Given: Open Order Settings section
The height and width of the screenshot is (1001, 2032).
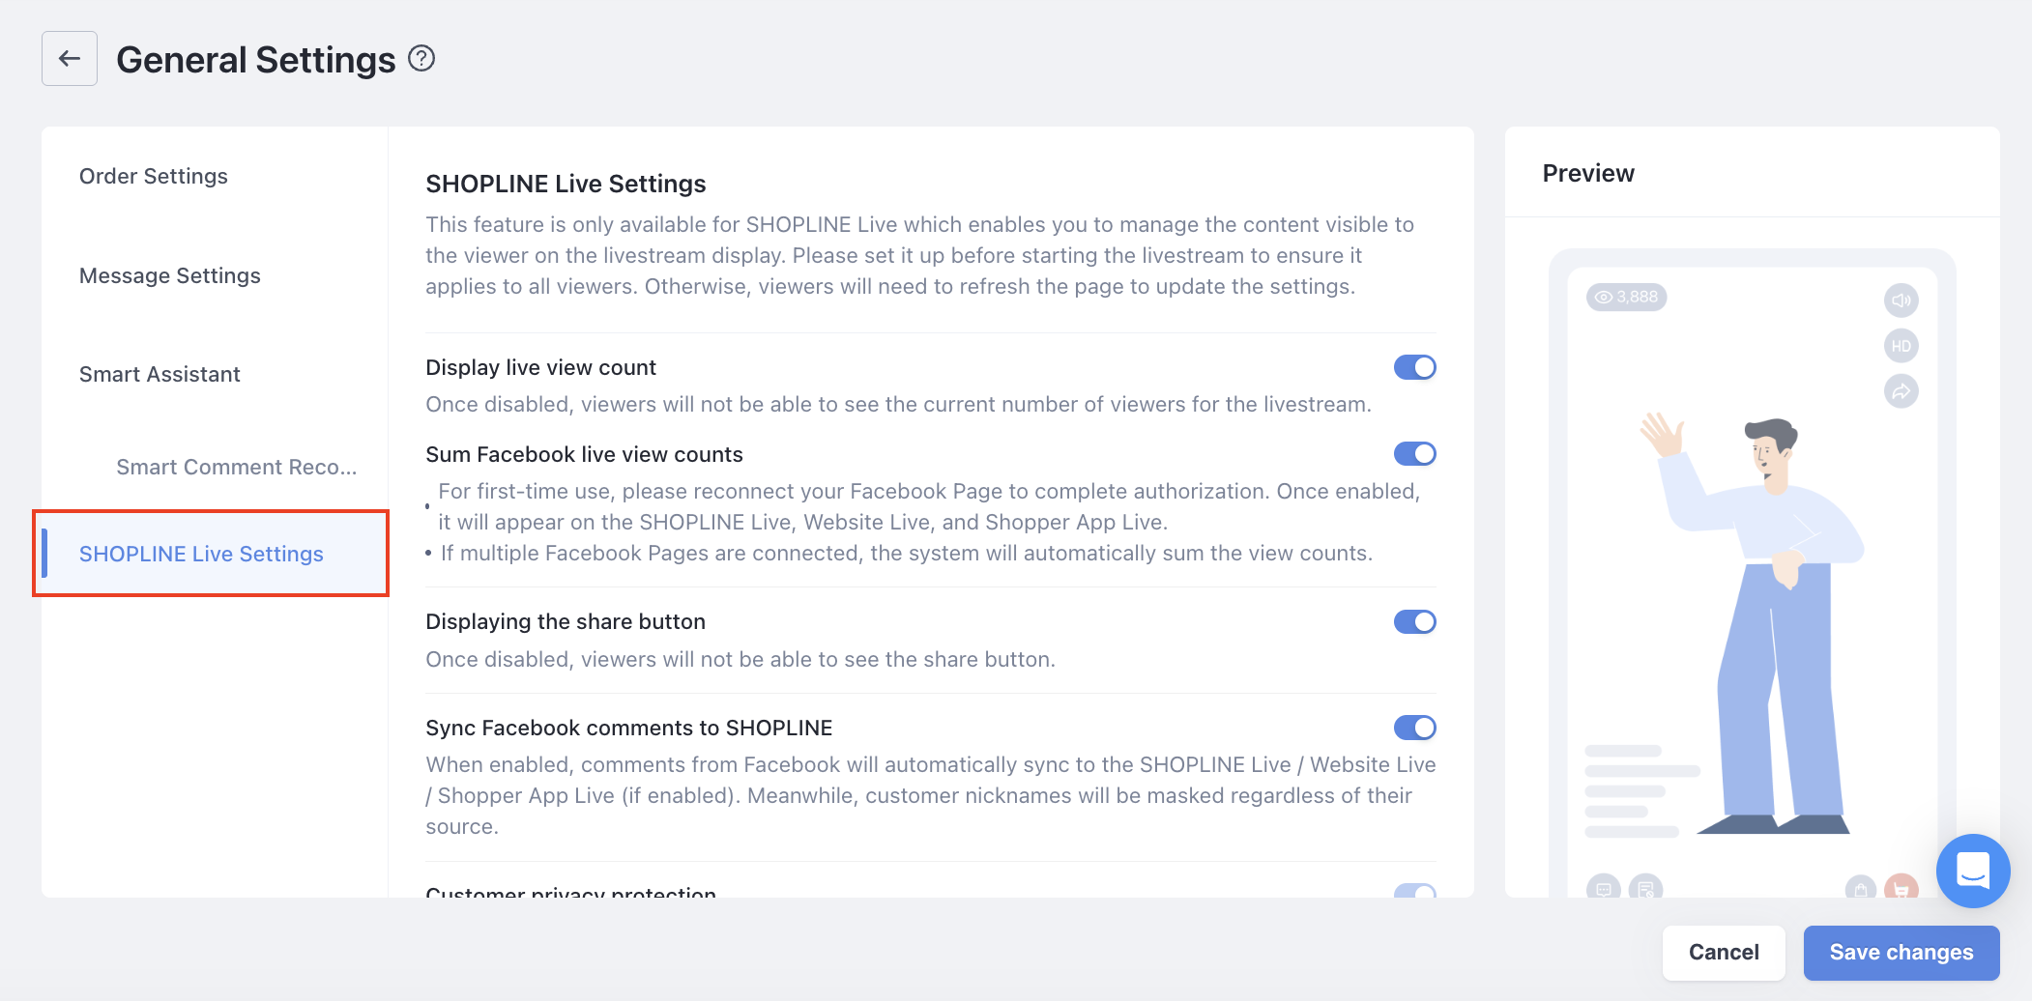Looking at the screenshot, I should pos(154,176).
